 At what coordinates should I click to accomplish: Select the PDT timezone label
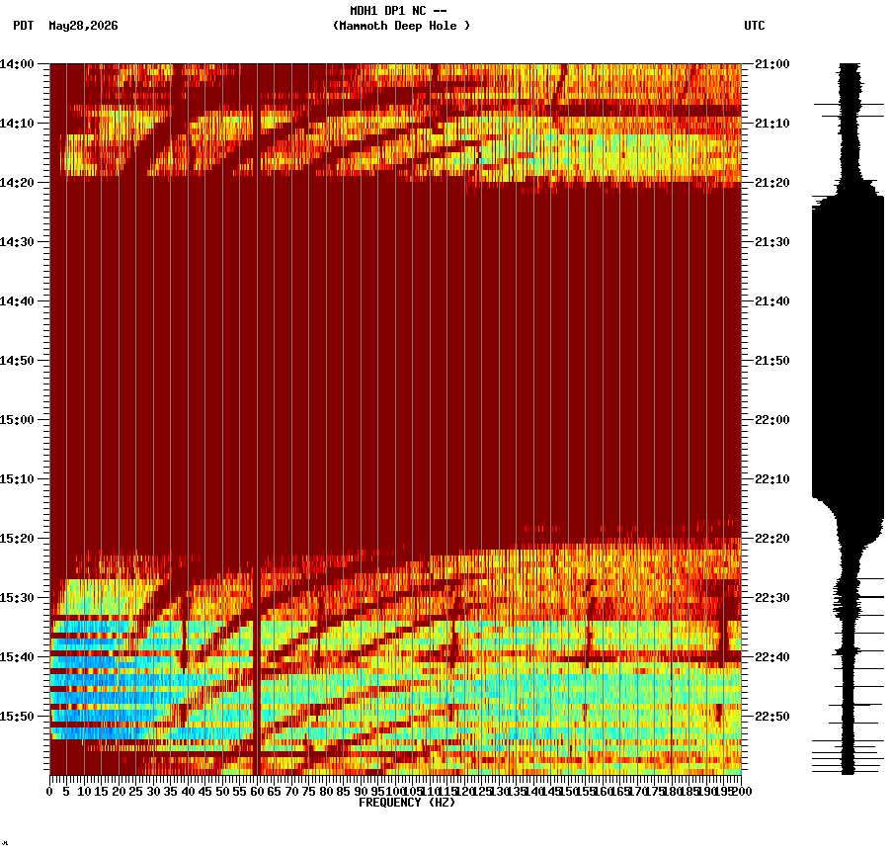tap(24, 26)
